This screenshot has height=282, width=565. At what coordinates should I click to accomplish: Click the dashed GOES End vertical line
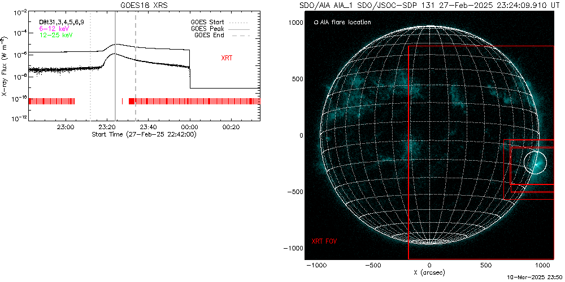pyautogui.click(x=136, y=65)
